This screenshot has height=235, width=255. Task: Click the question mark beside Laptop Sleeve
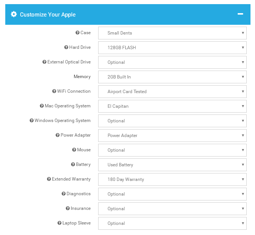coord(59,223)
